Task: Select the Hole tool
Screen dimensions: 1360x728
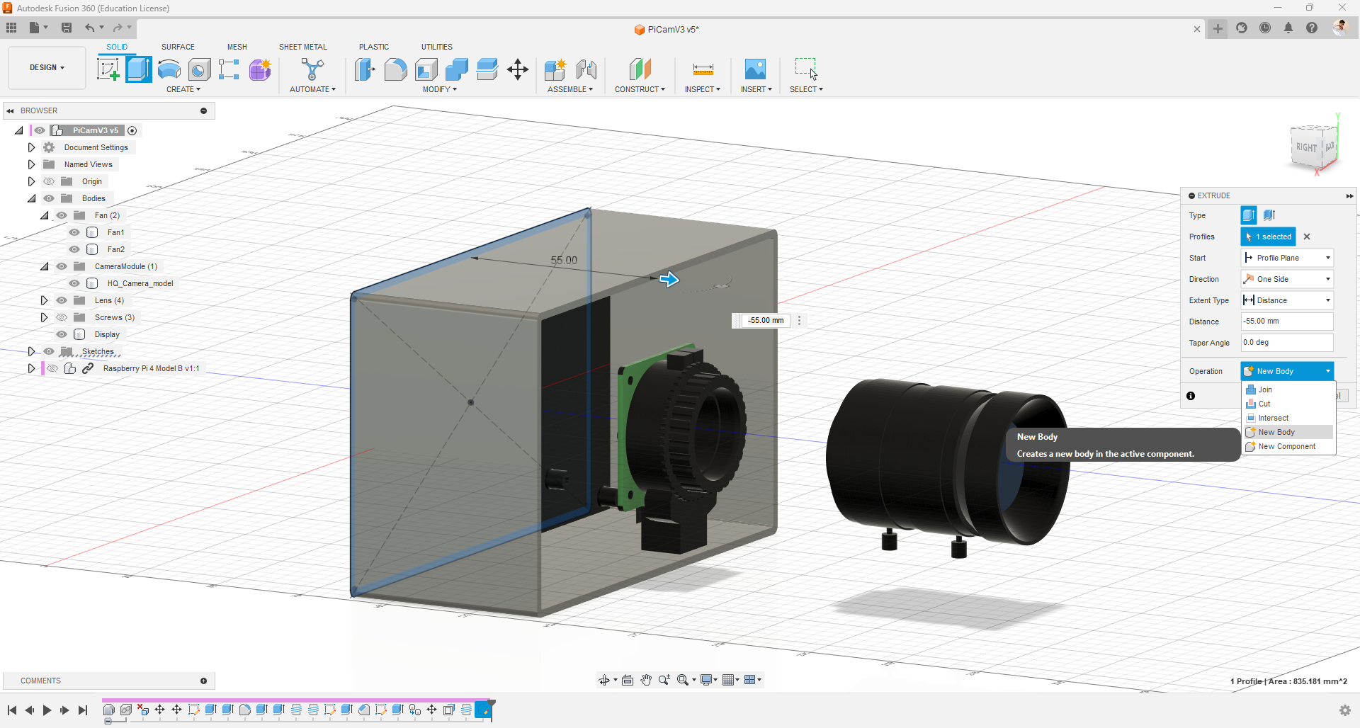Action: coord(199,69)
